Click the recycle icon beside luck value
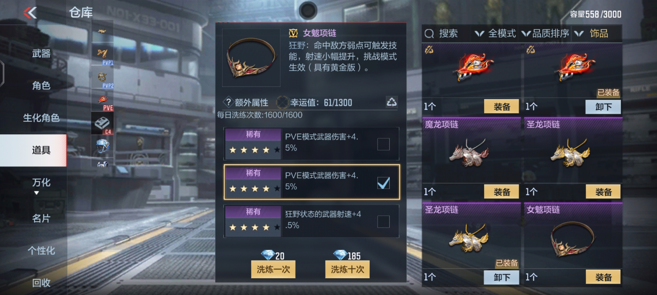The image size is (657, 295). point(391,102)
